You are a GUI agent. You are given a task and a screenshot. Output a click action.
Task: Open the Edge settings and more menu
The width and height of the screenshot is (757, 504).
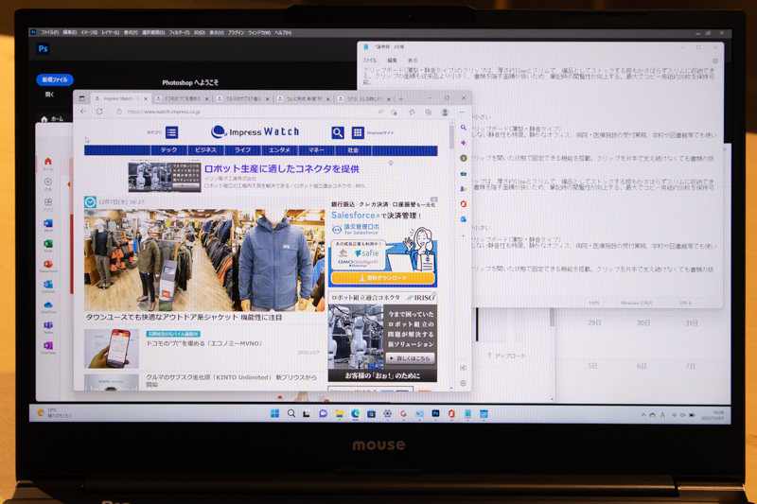(x=462, y=112)
